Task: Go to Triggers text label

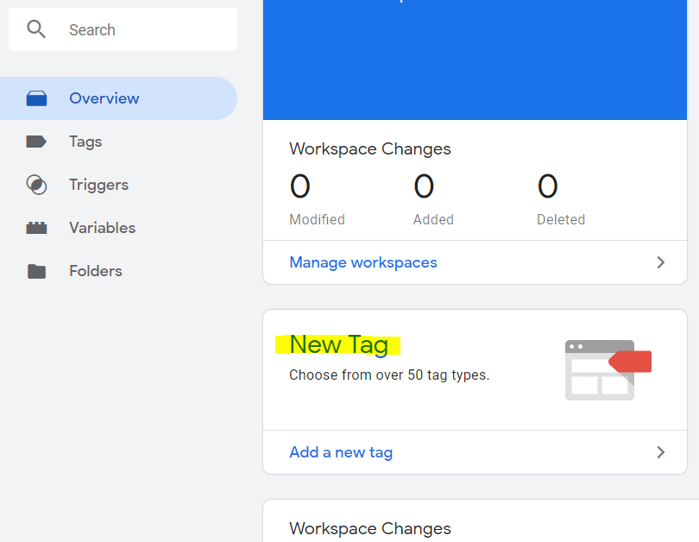Action: point(98,185)
